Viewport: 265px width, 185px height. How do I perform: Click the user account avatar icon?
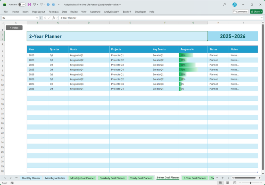(235, 5)
